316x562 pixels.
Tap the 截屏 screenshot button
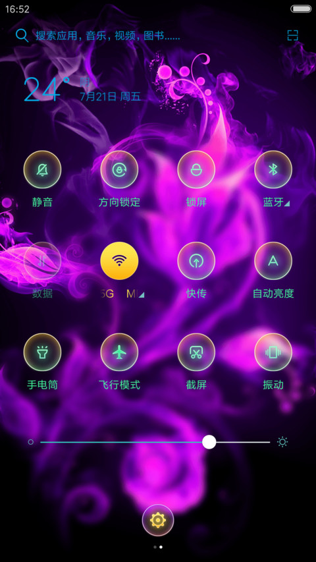point(196,352)
